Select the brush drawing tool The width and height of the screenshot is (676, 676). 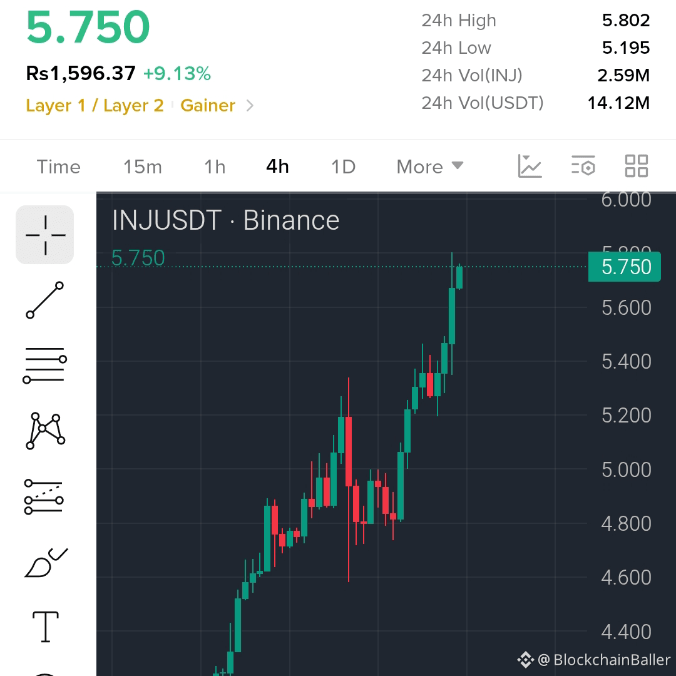click(46, 563)
